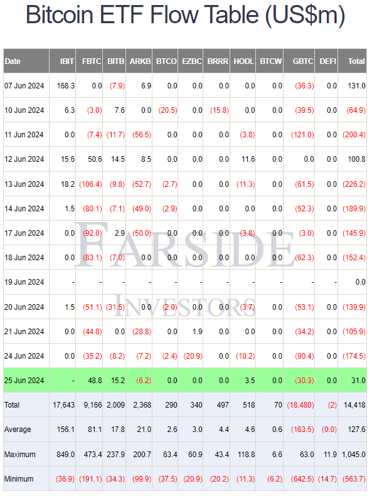Click the 07 Jun 2024 date cell
The height and width of the screenshot is (496, 372).
coord(24,86)
